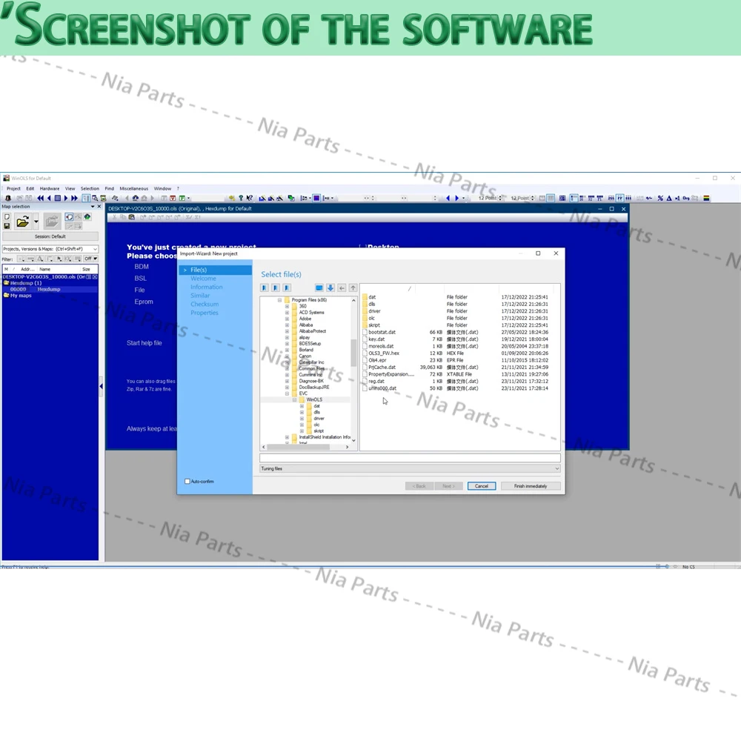Enable the Auto-confirm checkbox

[187, 482]
